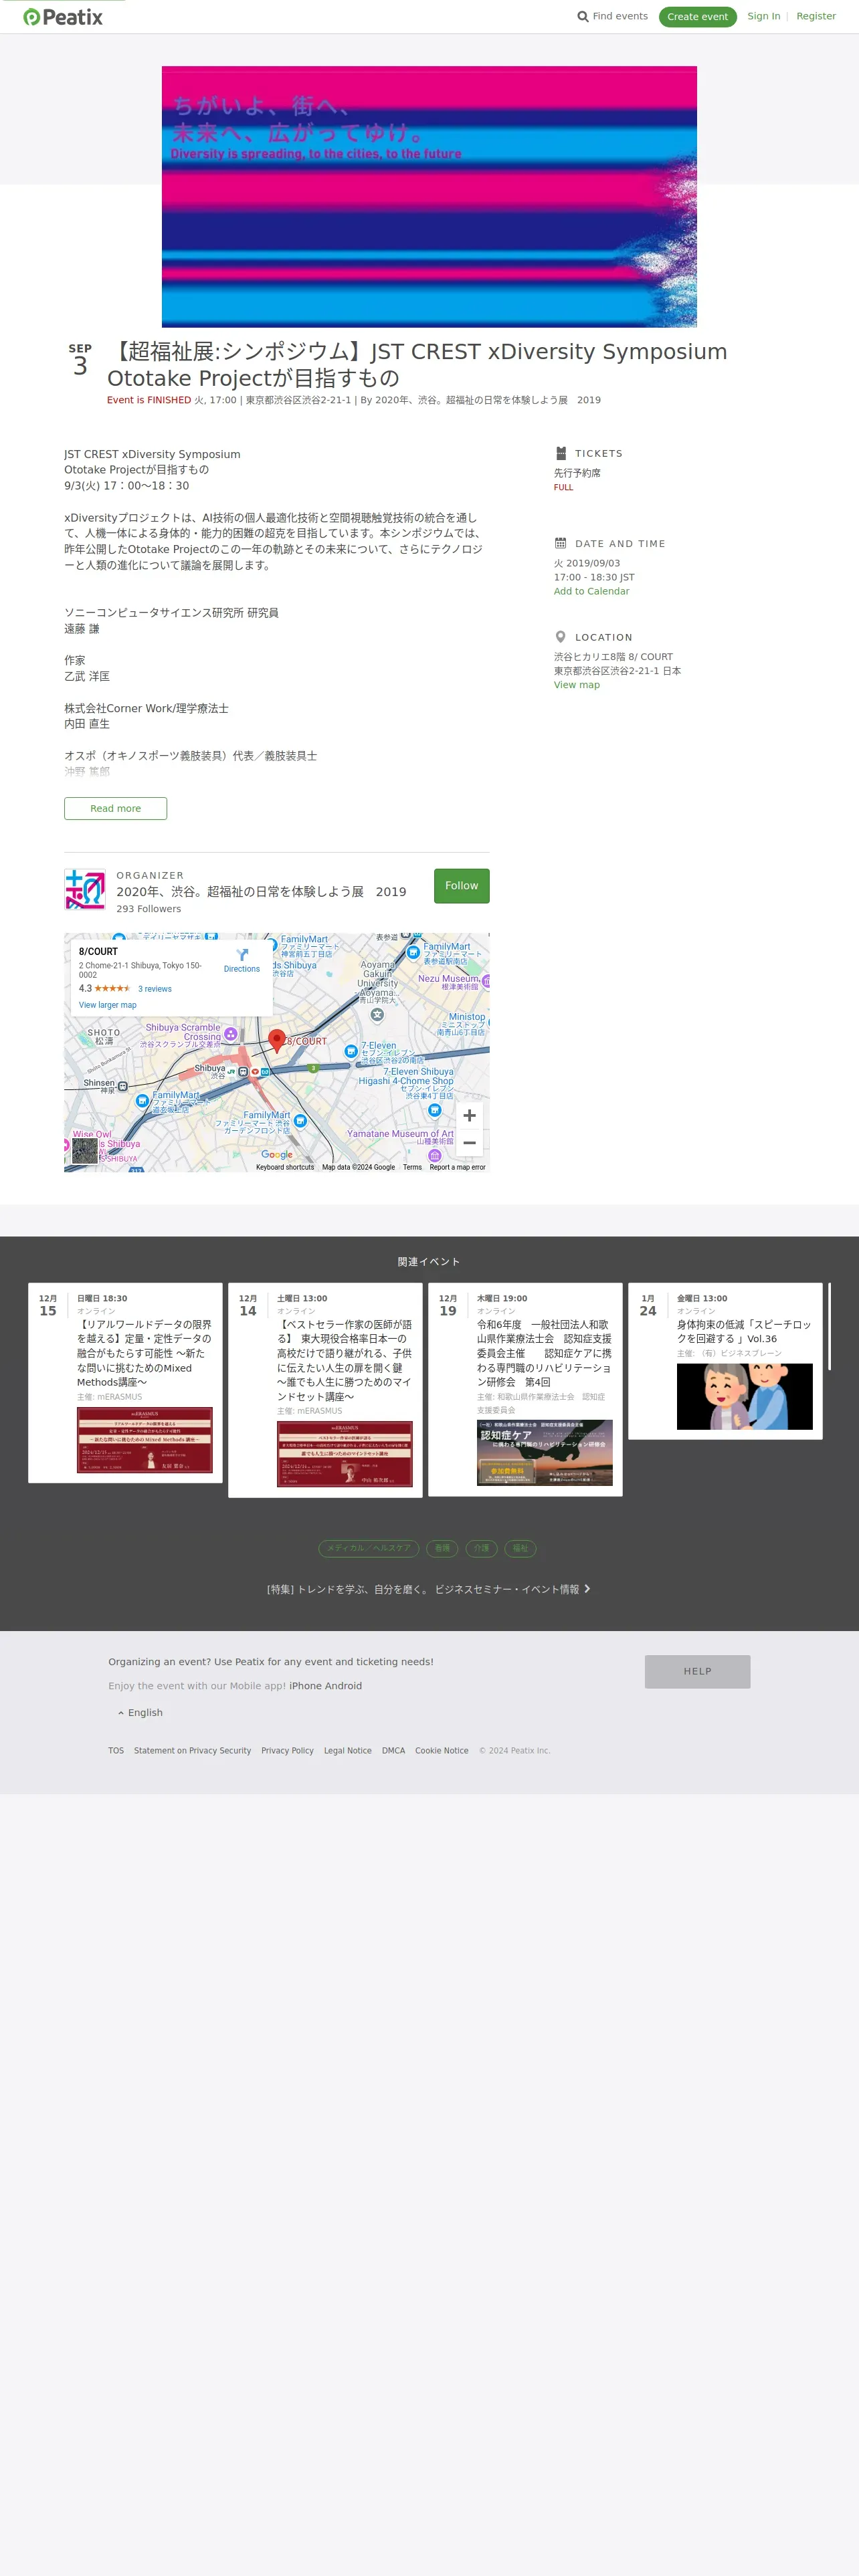Select the 介護 tag
The image size is (859, 2576).
pyautogui.click(x=482, y=1548)
